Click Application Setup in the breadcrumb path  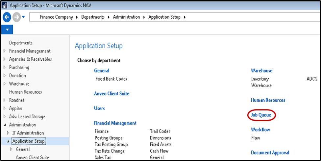coord(164,17)
